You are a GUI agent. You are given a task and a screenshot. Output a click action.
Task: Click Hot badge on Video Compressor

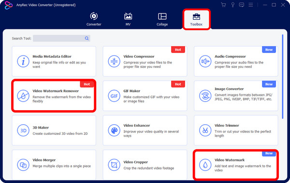tap(178, 50)
